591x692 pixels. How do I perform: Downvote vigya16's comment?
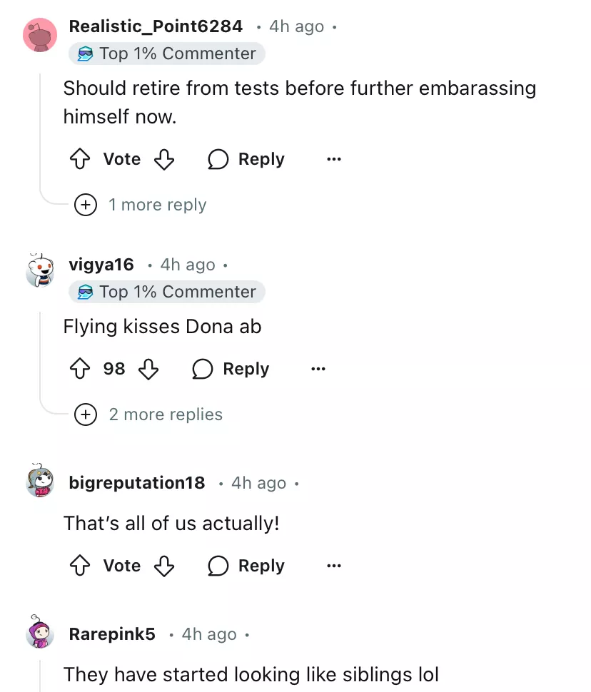pos(148,369)
